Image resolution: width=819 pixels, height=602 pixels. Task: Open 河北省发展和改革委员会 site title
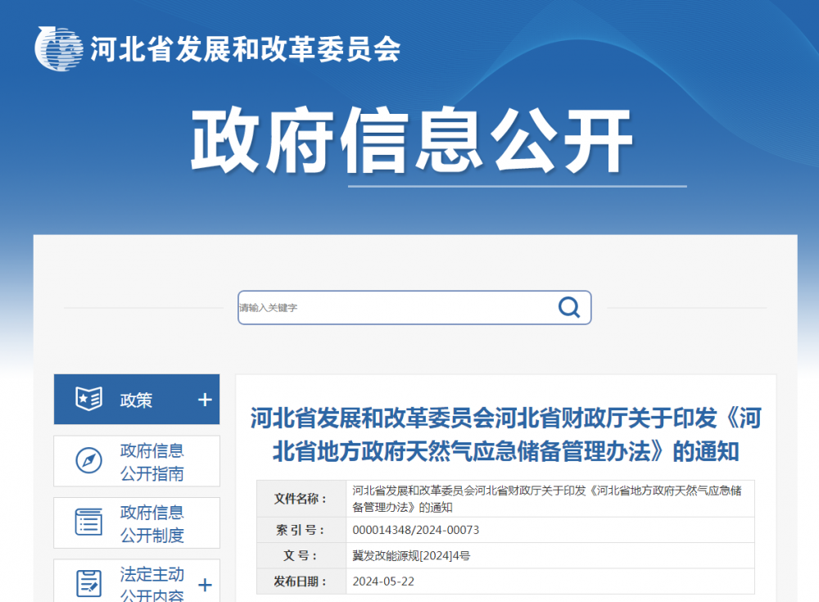[x=246, y=50]
